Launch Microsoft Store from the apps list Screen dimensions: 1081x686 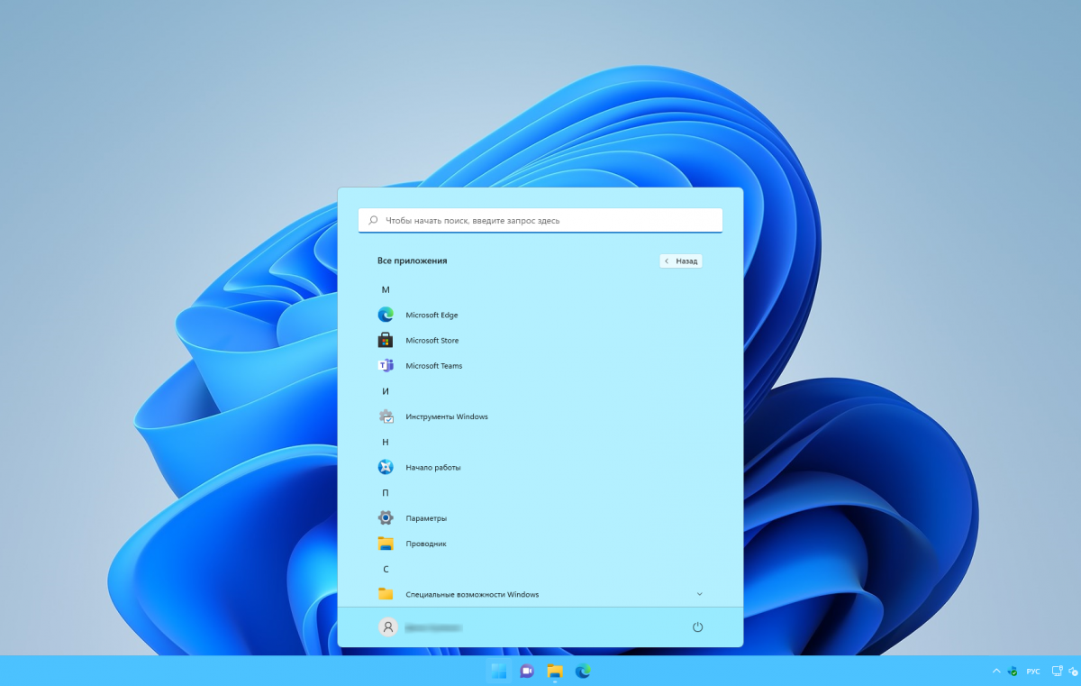431,341
